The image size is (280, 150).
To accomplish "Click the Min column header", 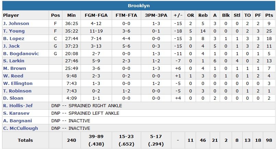I will pos(71,15).
